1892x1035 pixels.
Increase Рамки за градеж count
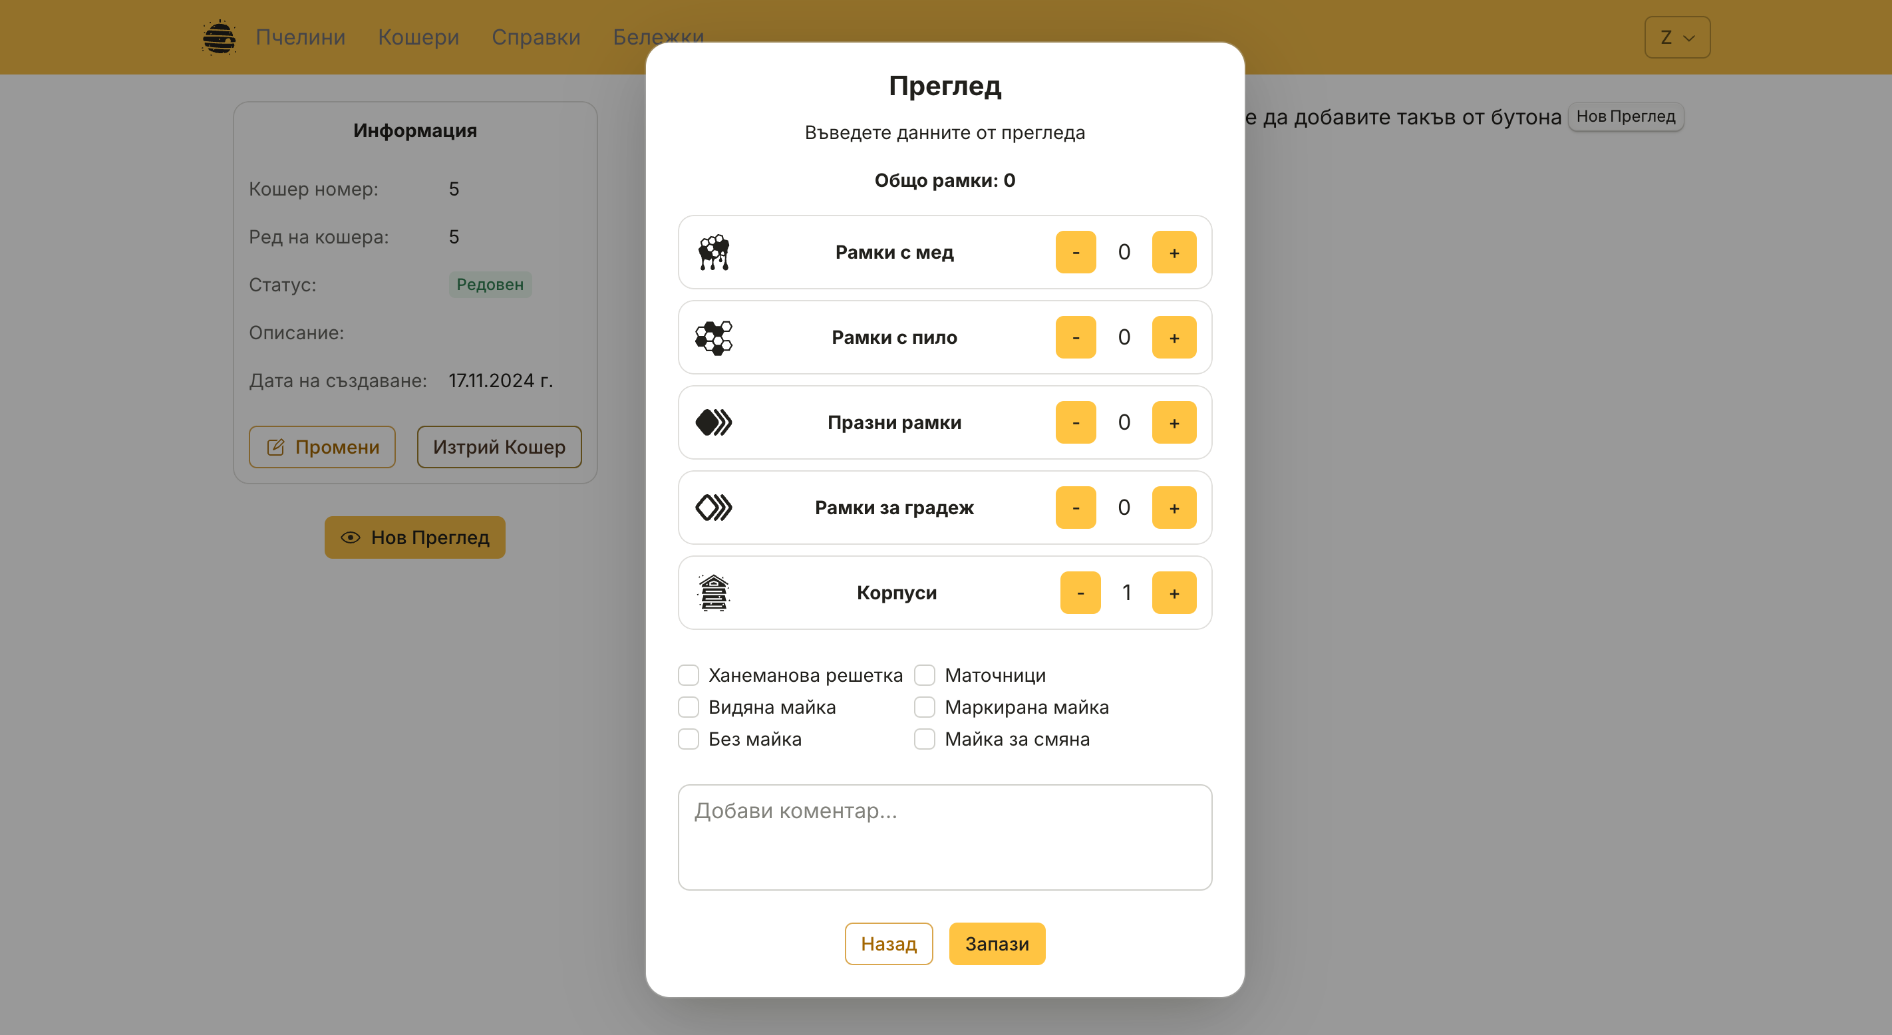(1174, 508)
